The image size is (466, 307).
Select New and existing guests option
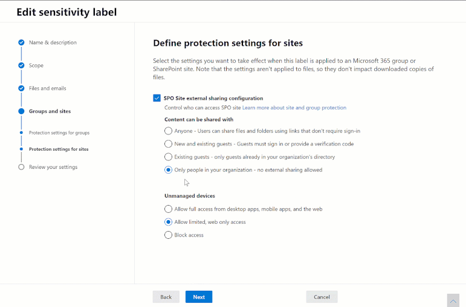click(x=168, y=144)
